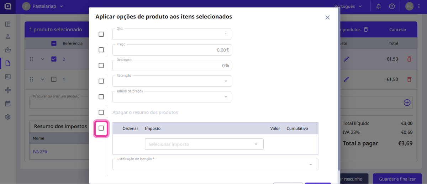Enable the Qtd. option checkbox
The height and width of the screenshot is (184, 427).
(101, 34)
